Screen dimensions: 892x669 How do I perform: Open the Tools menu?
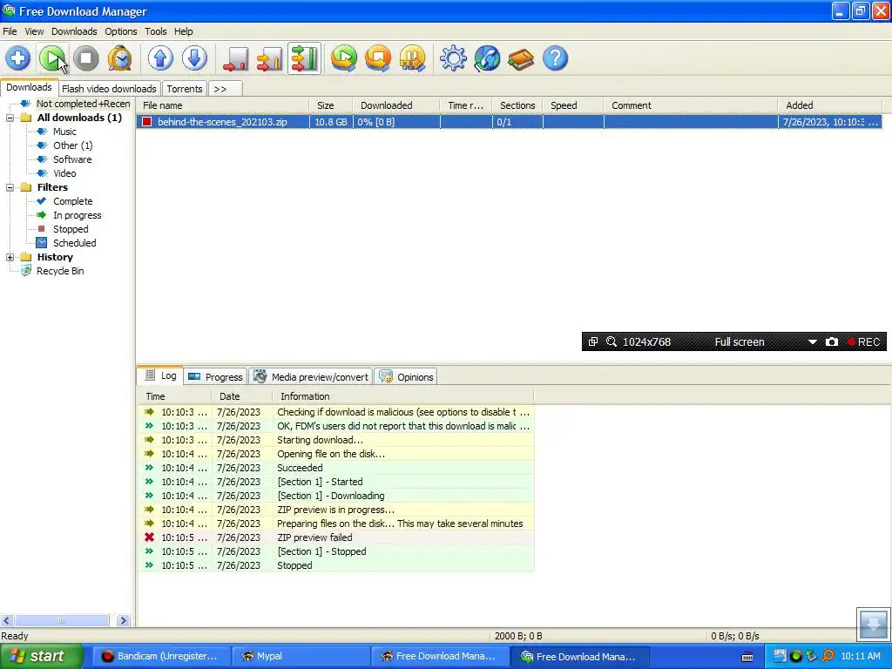coord(155,31)
